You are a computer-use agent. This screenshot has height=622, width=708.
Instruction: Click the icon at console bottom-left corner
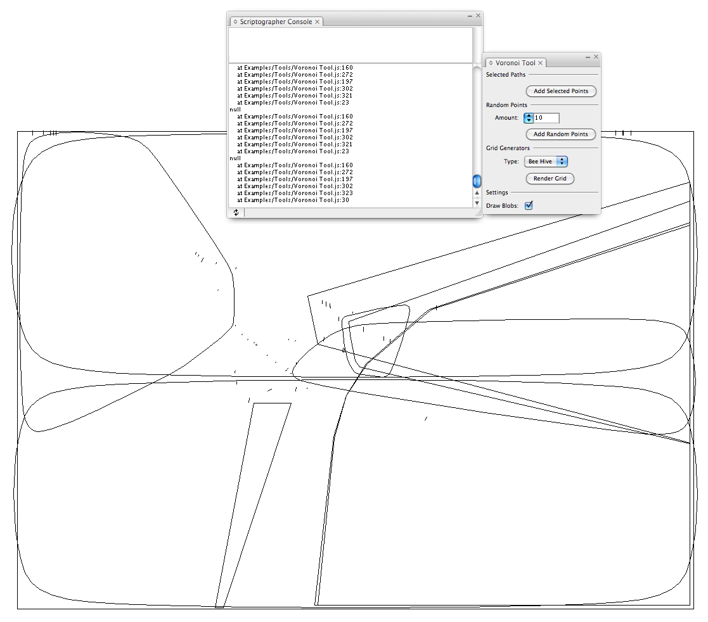(236, 213)
